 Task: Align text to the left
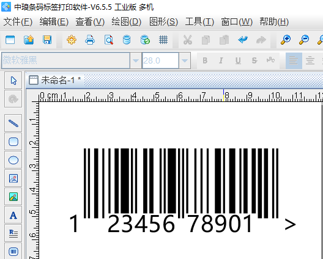point(294,60)
